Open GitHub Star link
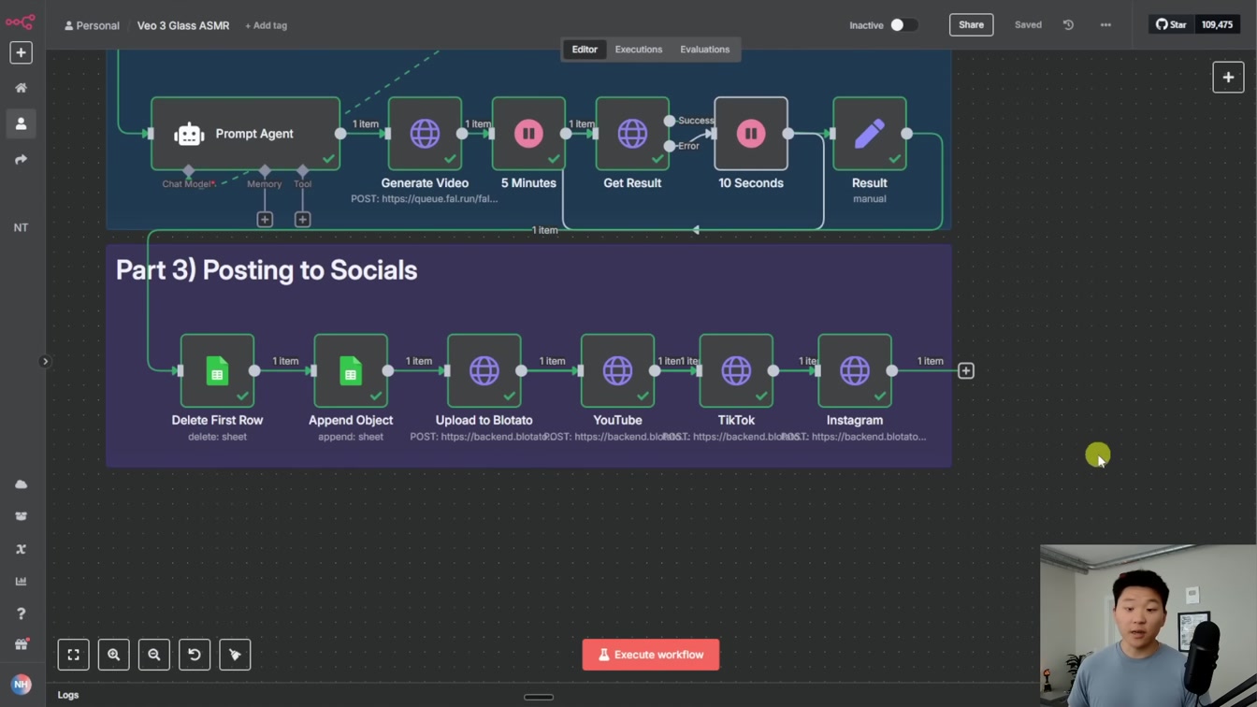Screen dimensions: 1257x707 pos(1171,25)
